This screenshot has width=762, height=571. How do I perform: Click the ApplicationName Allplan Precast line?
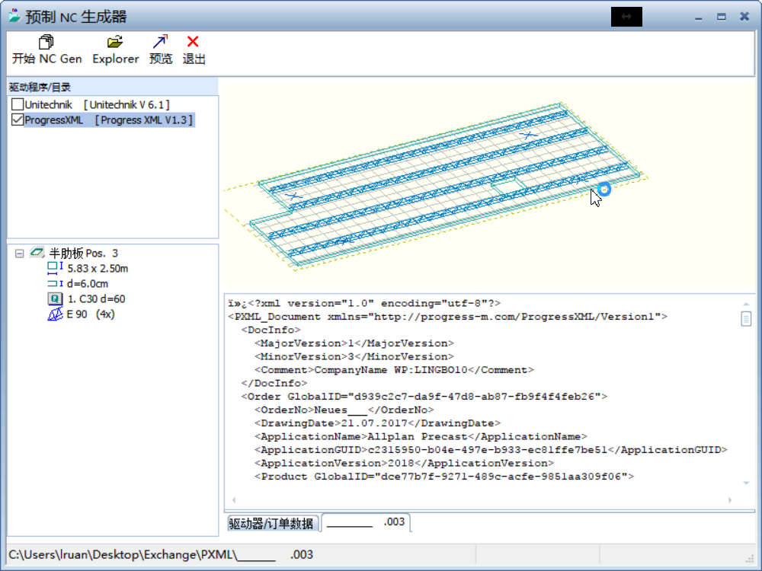[x=421, y=436]
